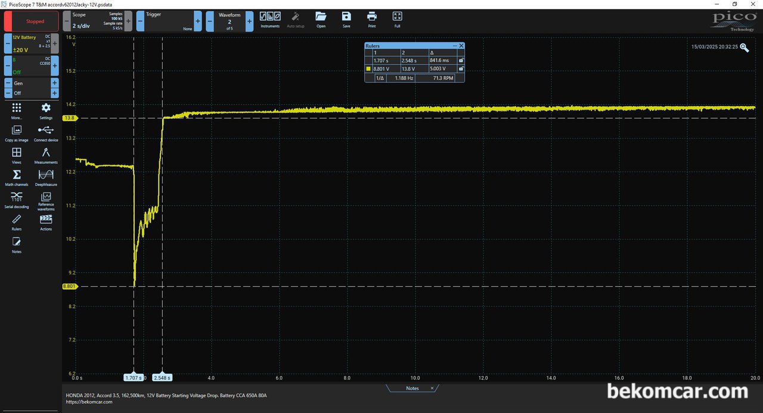The height and width of the screenshot is (413, 763).
Task: Click the 8.801 voltage ruler handle
Action: (70, 287)
